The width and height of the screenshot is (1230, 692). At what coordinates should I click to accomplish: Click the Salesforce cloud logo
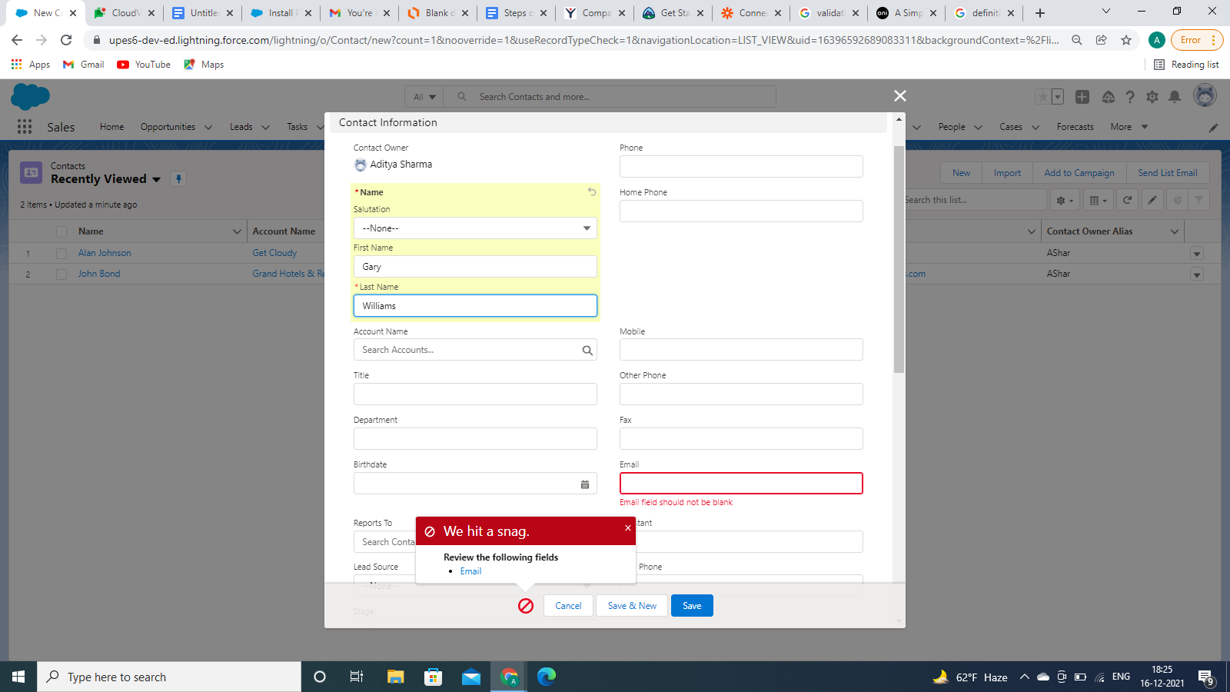[30, 97]
